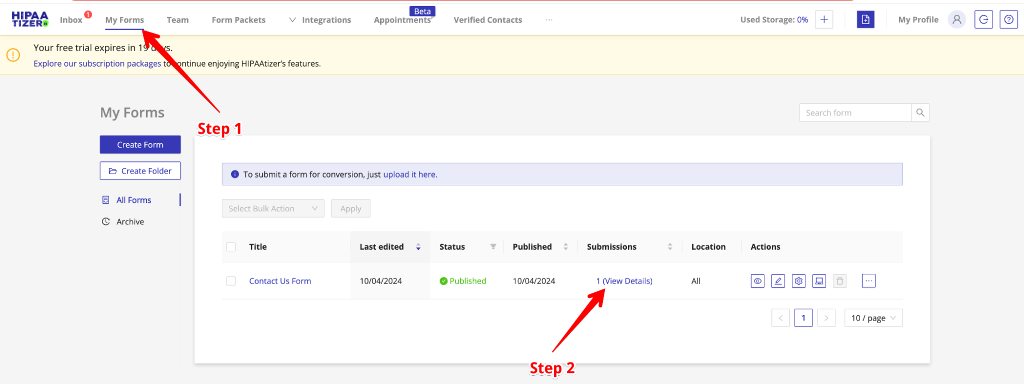This screenshot has height=384, width=1024.
Task: Open the 1 (View Details) submissions link
Action: tap(624, 281)
